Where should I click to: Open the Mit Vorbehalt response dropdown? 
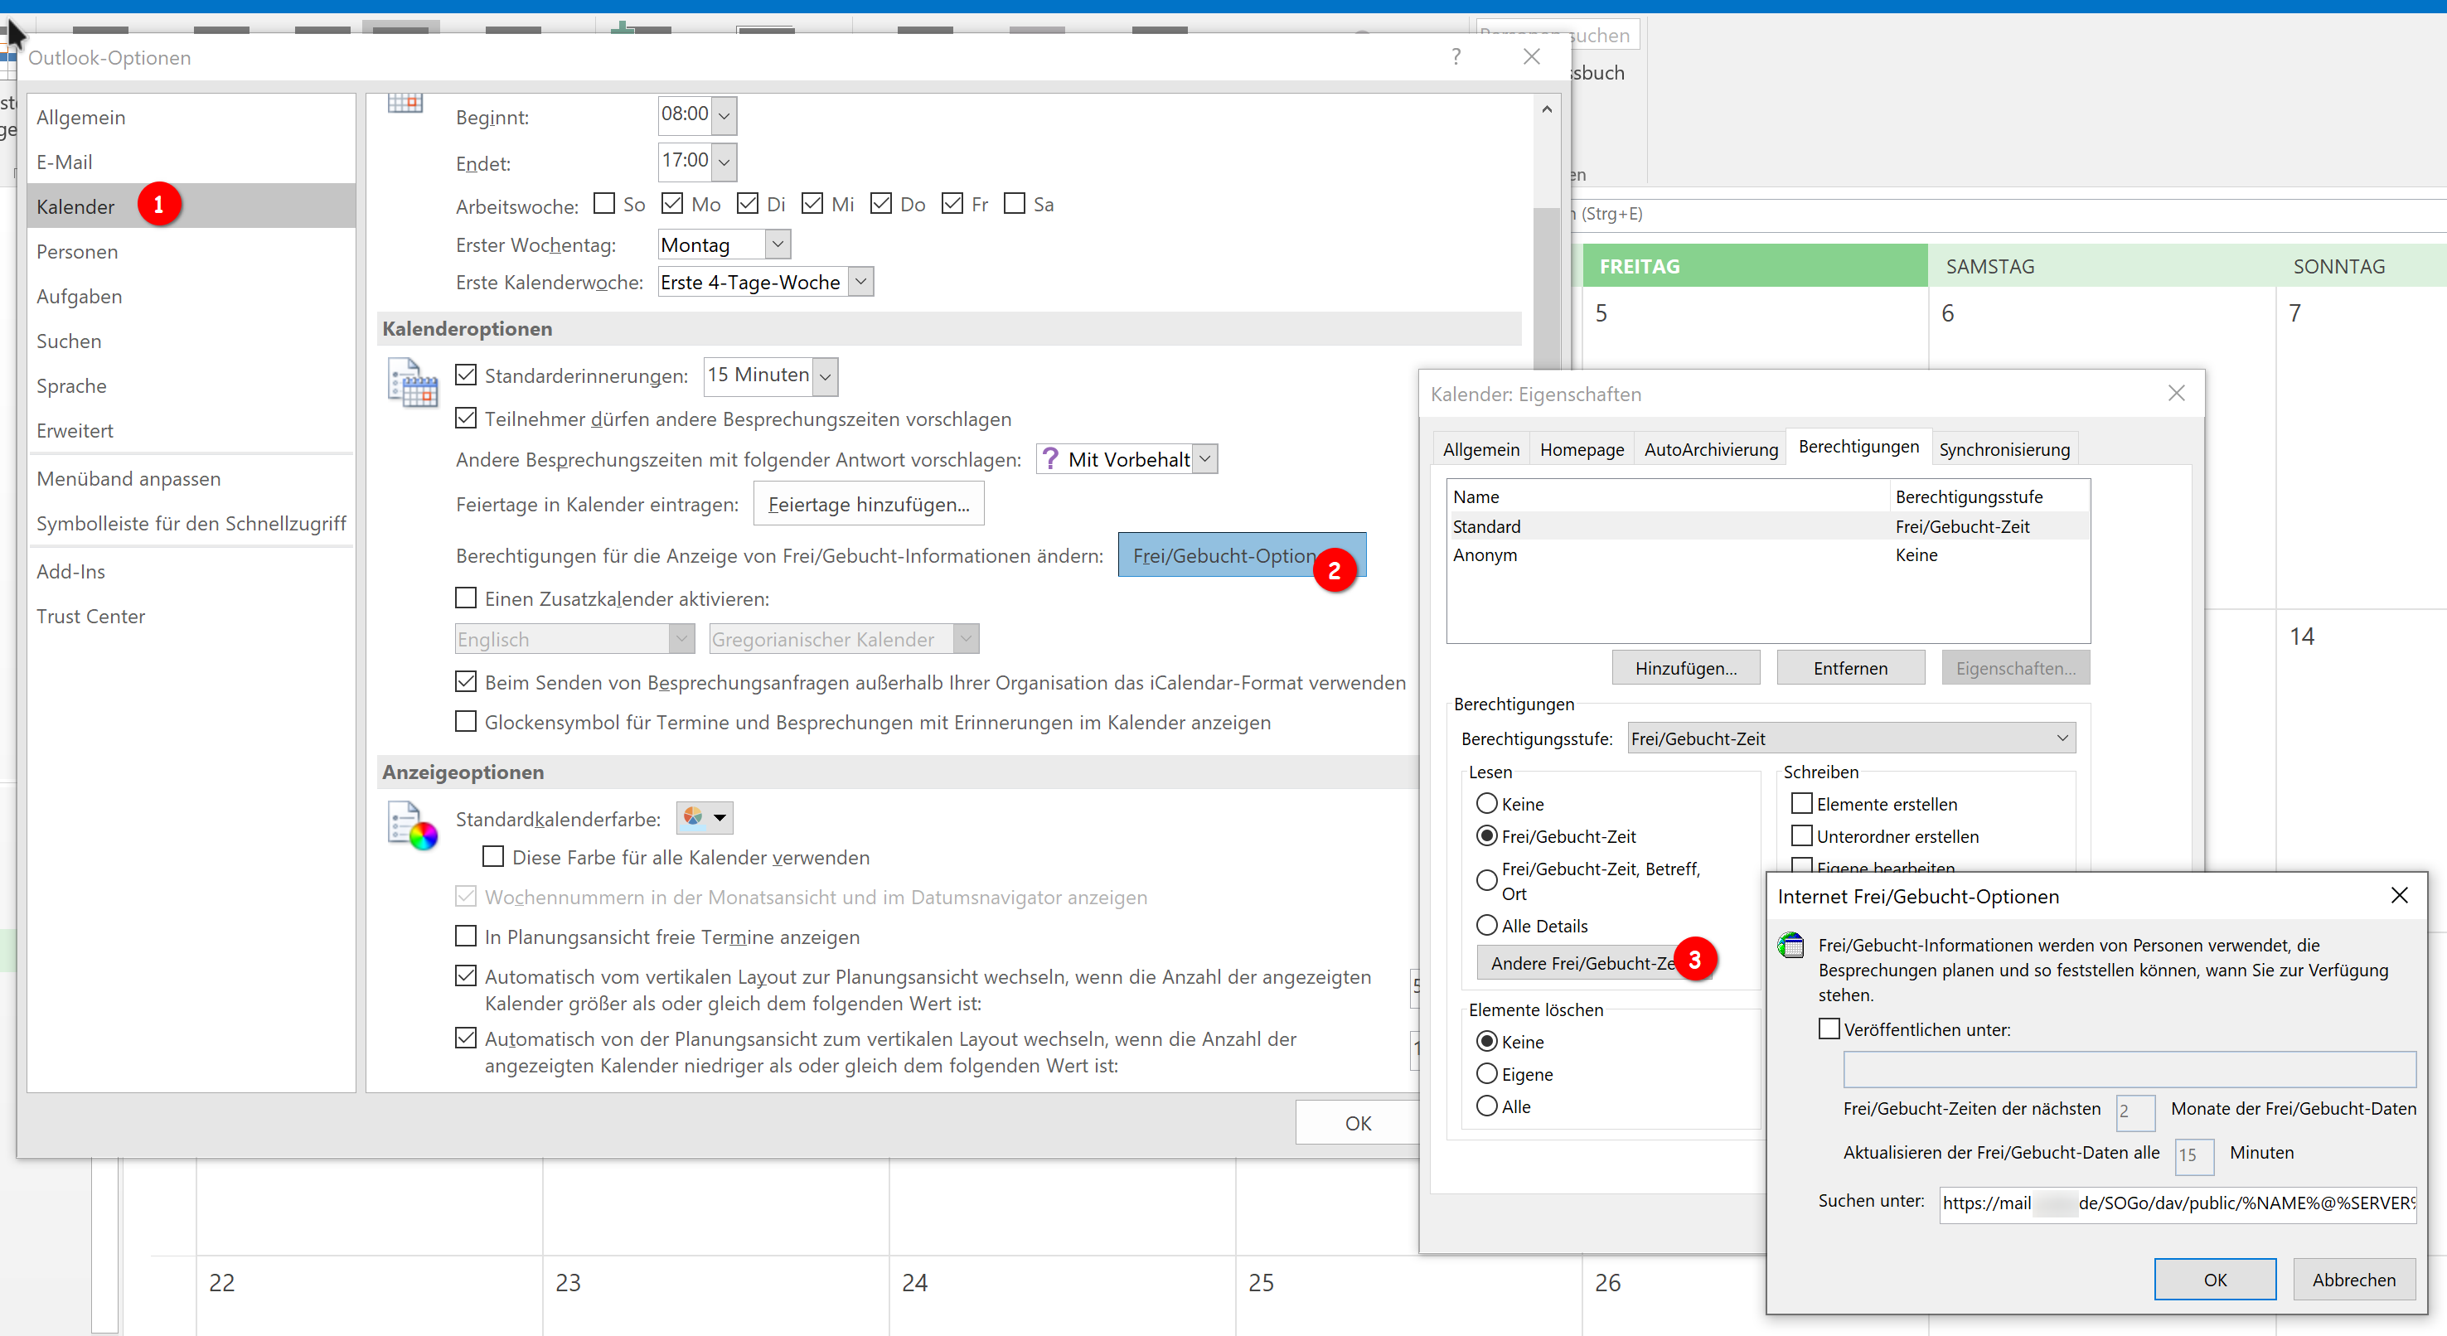pos(1204,458)
